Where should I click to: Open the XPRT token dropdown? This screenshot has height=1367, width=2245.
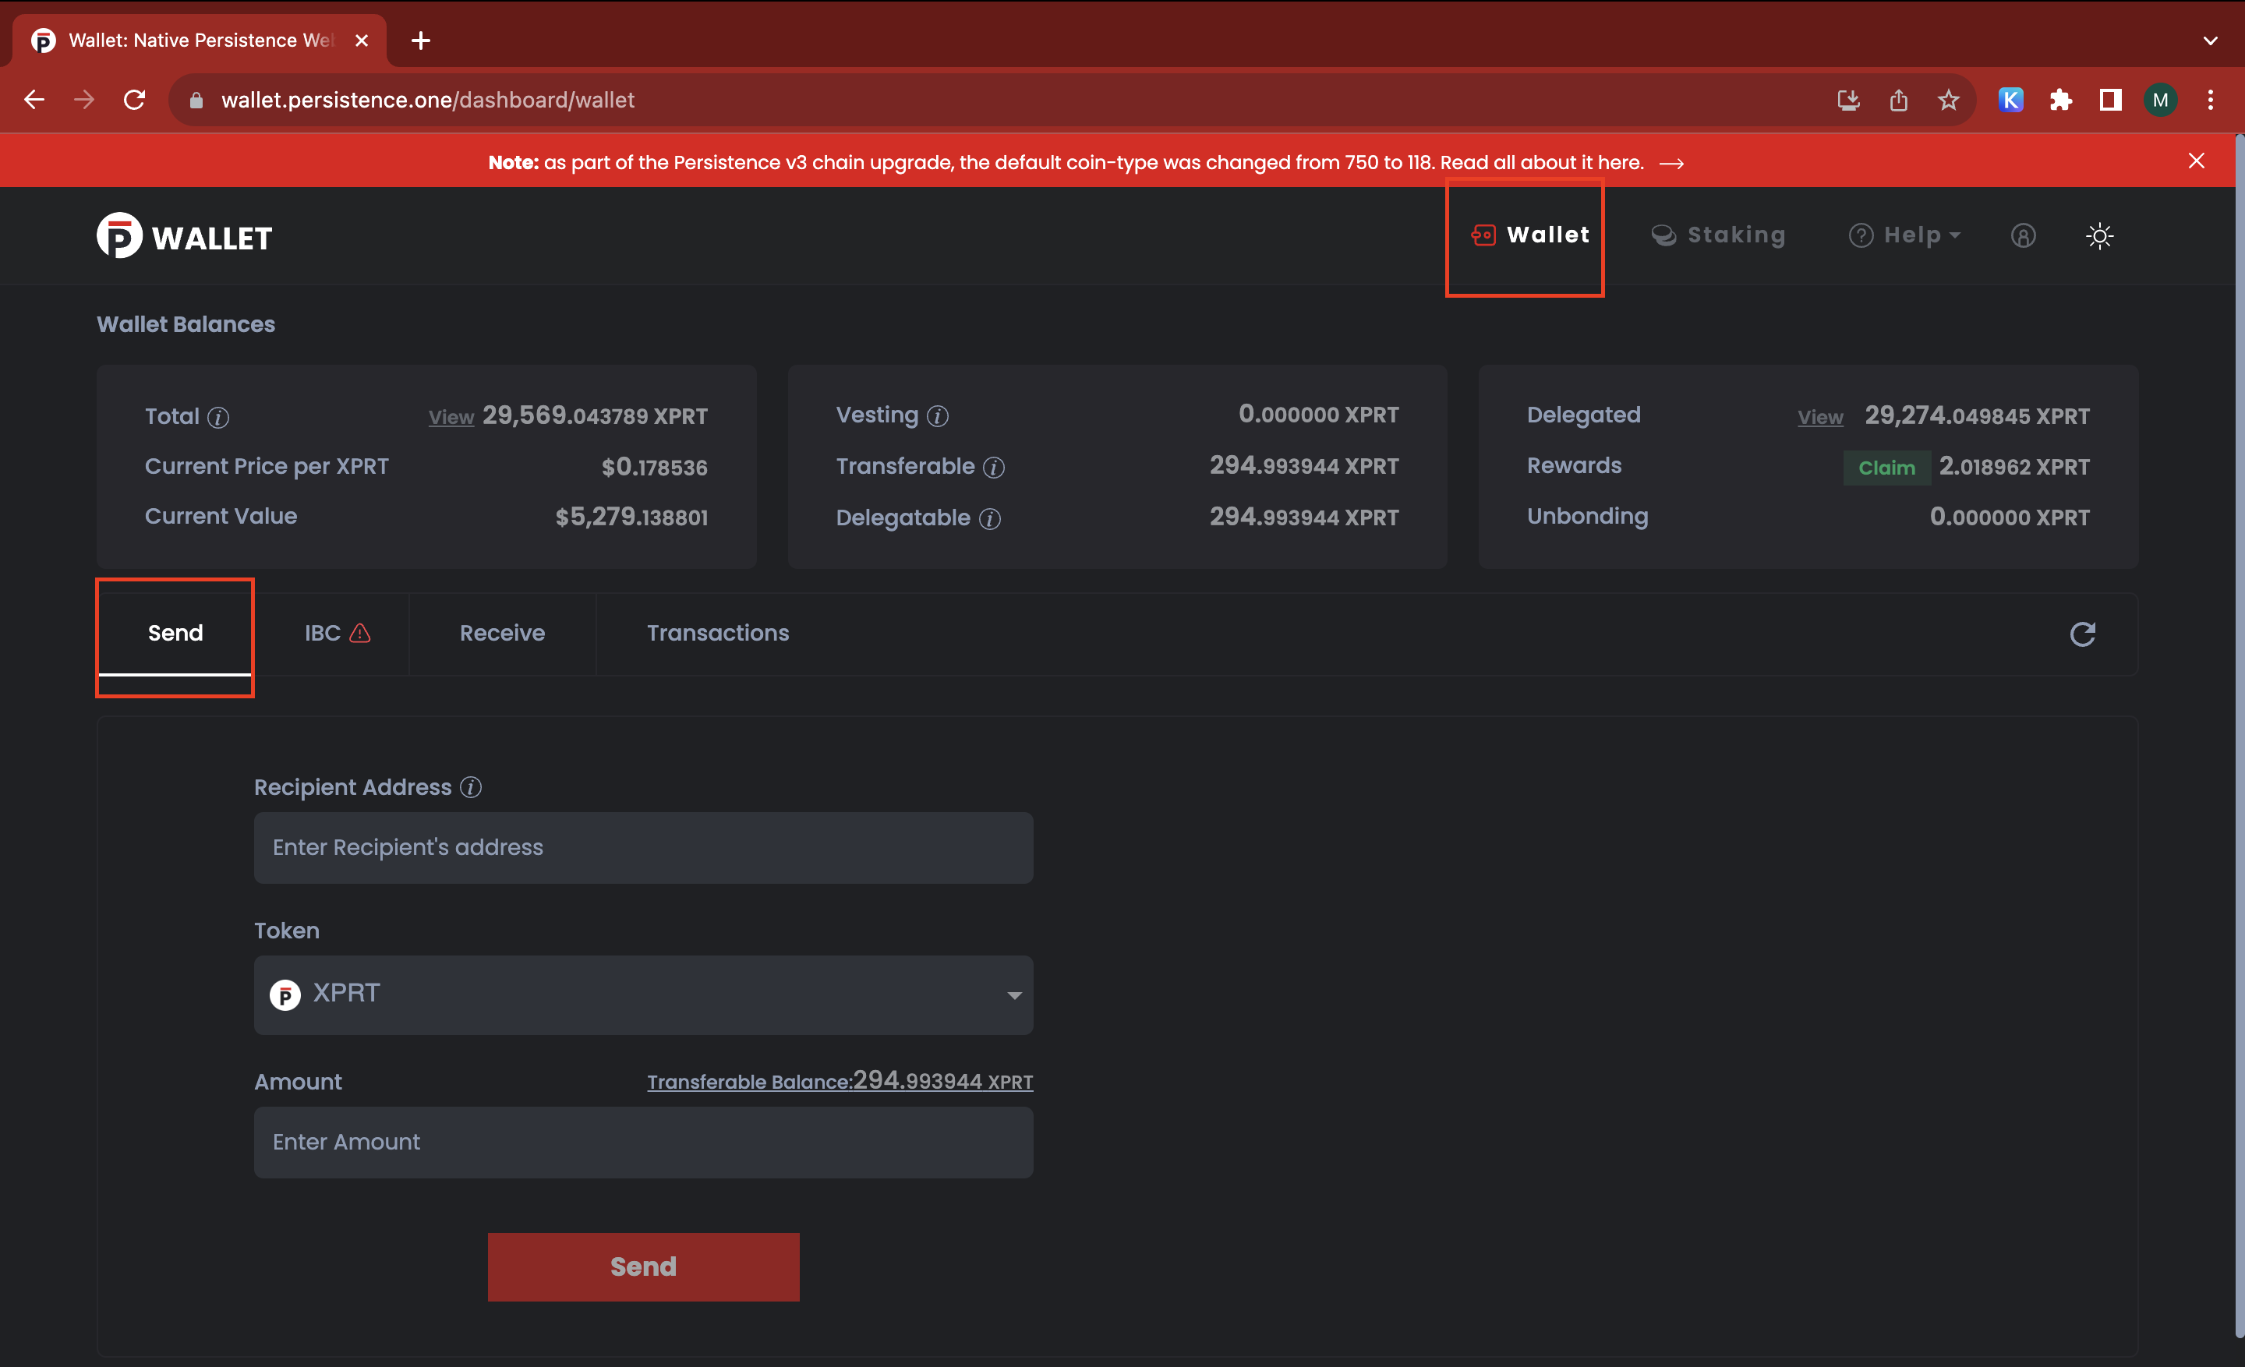[x=642, y=994]
